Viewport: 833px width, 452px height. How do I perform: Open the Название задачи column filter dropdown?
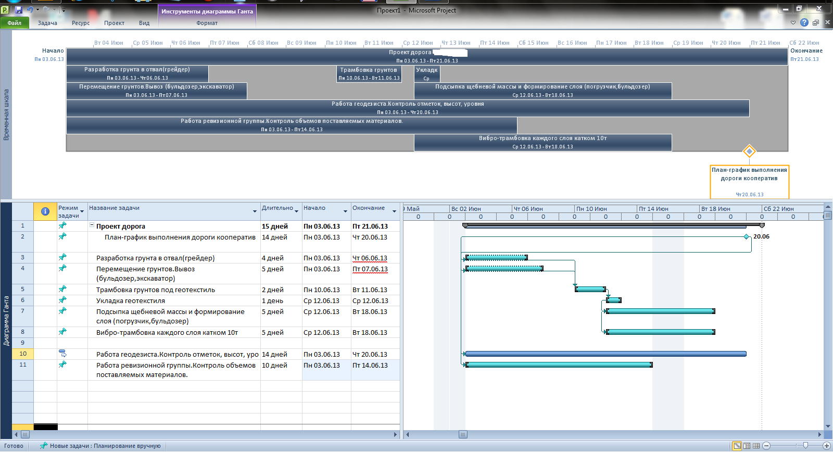255,211
